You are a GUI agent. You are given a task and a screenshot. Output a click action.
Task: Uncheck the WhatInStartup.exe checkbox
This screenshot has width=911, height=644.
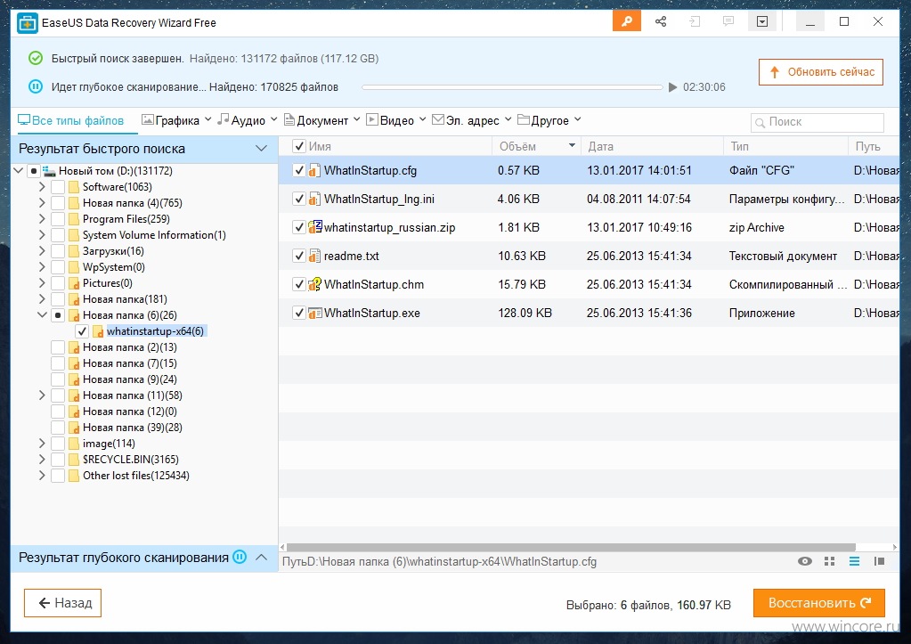298,313
